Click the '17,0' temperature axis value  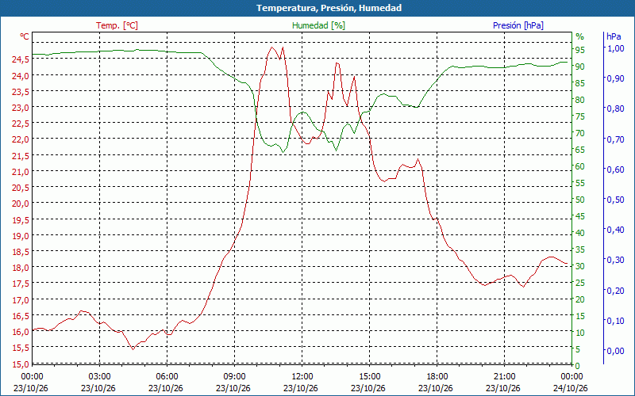coord(21,300)
